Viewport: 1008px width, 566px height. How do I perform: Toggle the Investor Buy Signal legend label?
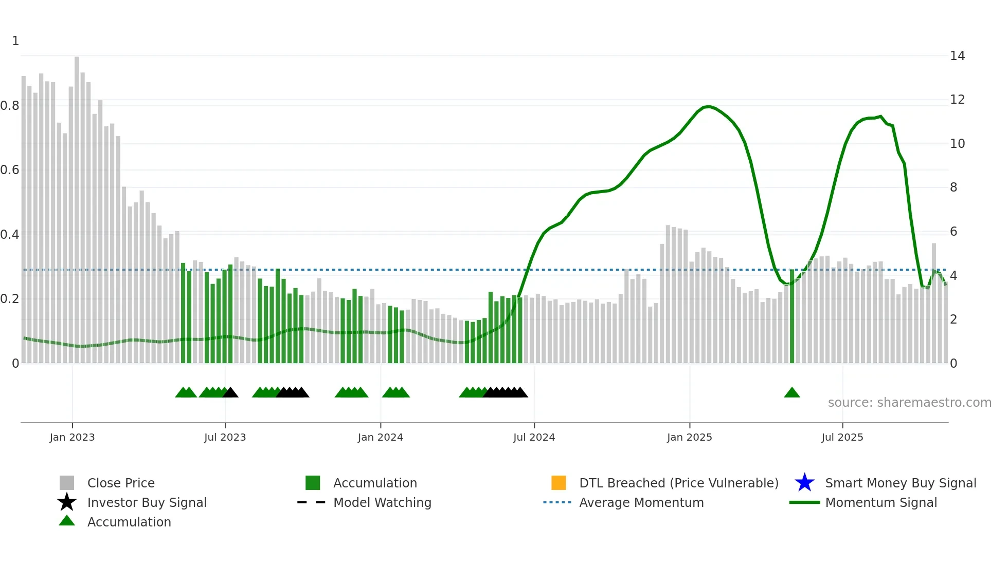point(147,502)
